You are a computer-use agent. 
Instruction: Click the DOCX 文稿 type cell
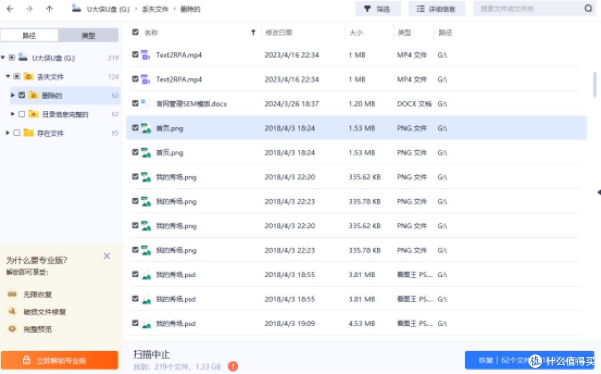click(414, 104)
